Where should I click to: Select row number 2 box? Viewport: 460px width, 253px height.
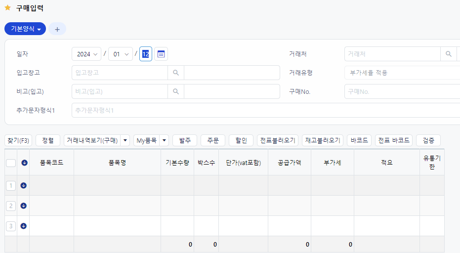[11, 206]
